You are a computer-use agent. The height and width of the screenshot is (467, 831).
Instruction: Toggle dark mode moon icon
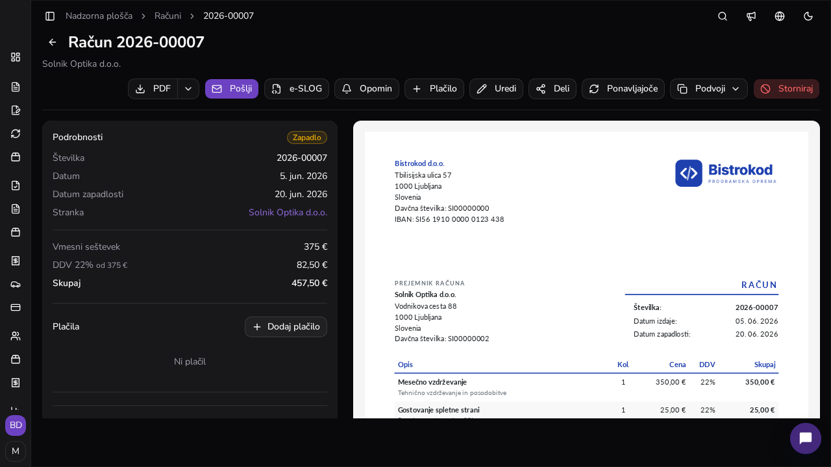(x=808, y=16)
